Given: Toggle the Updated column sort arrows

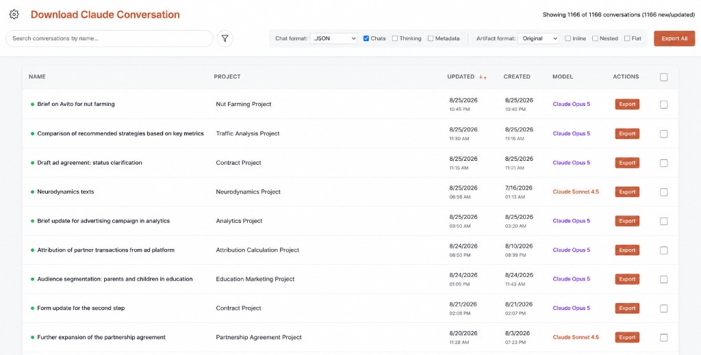Looking at the screenshot, I should click(483, 77).
